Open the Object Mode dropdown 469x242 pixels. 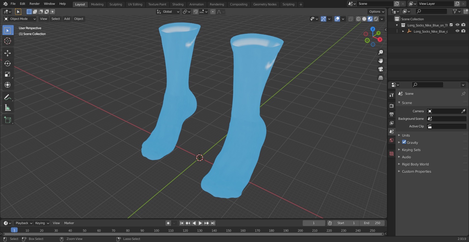click(20, 19)
